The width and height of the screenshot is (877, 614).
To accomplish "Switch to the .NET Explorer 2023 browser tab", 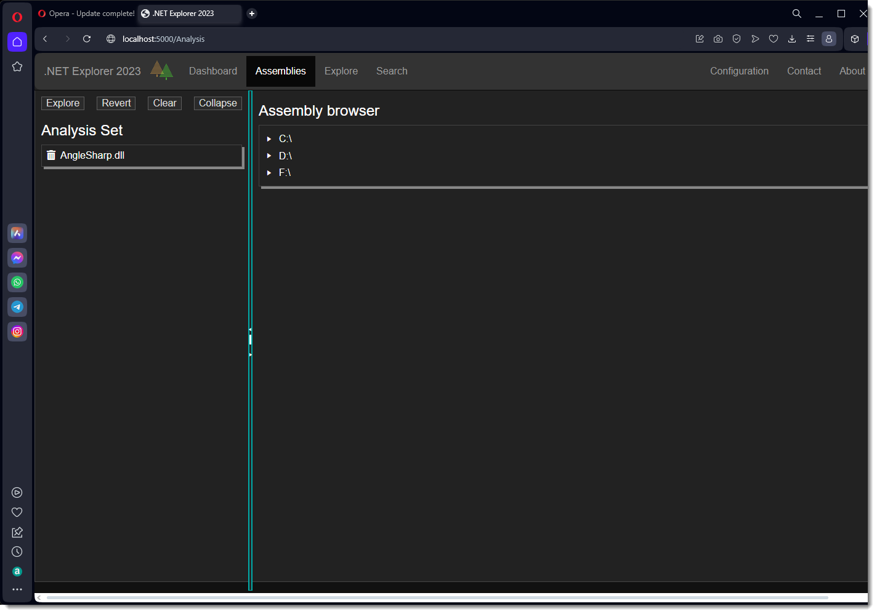I will 190,14.
